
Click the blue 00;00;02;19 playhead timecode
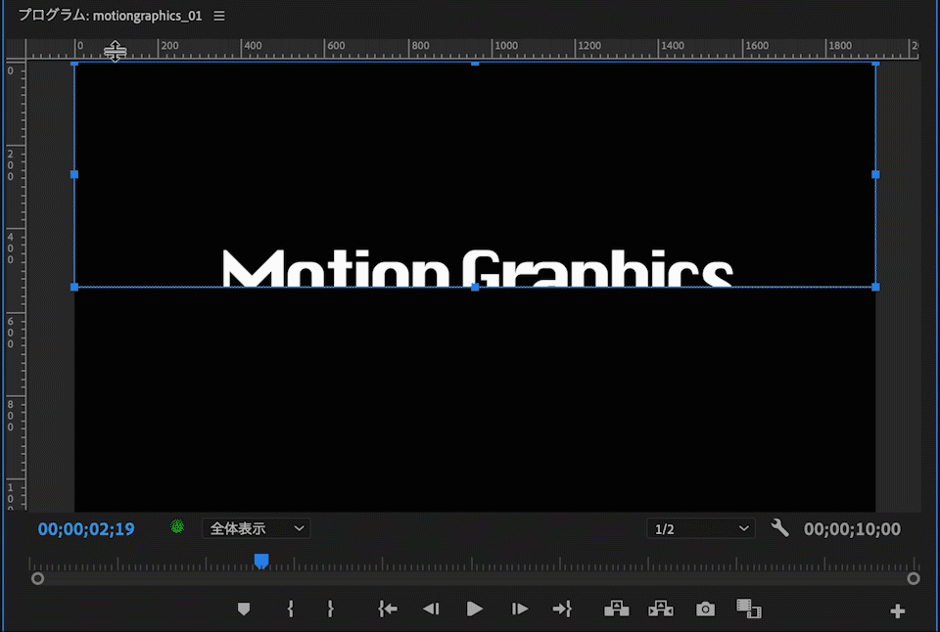[x=86, y=529]
